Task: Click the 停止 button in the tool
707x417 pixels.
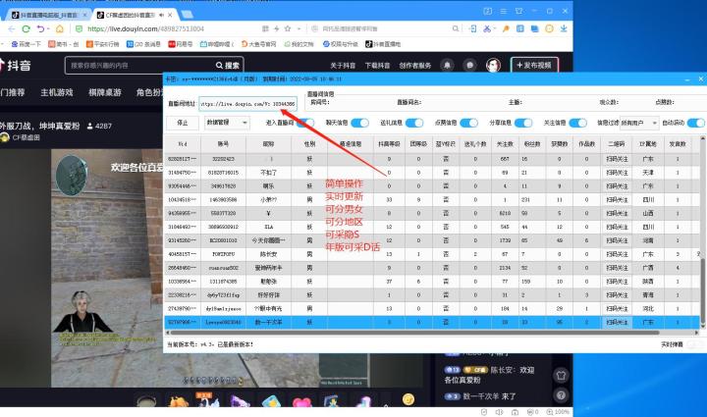Action: pyautogui.click(x=183, y=123)
